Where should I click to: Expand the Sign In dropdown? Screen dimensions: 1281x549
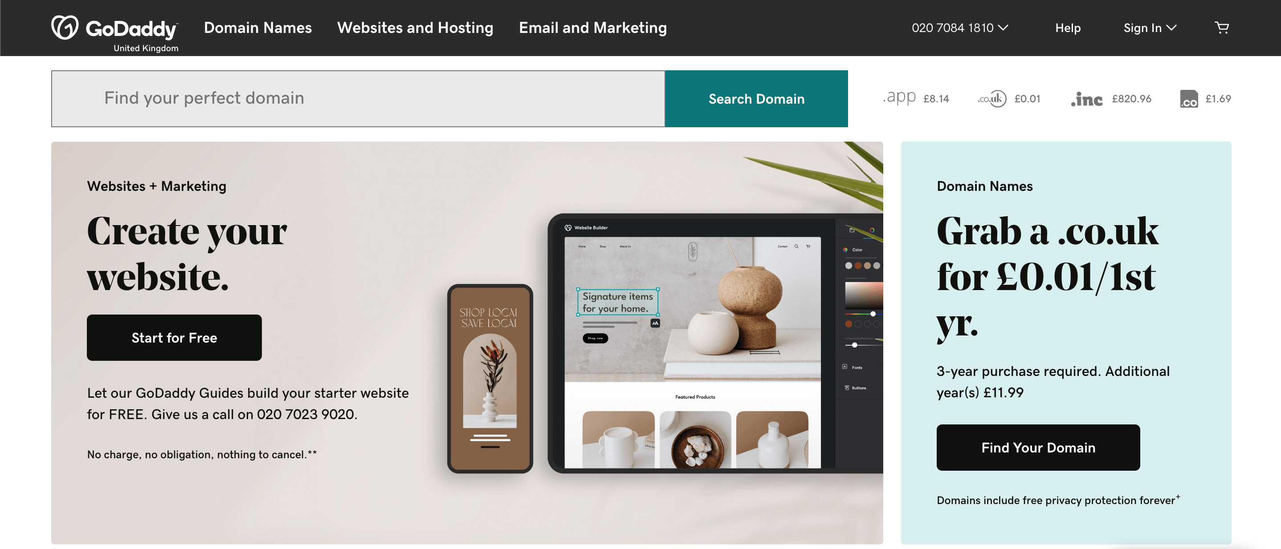pos(1148,27)
